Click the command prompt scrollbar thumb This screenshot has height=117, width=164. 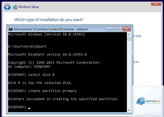coord(129,39)
